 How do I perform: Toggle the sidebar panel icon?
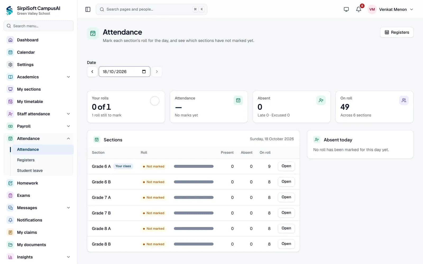[88, 9]
